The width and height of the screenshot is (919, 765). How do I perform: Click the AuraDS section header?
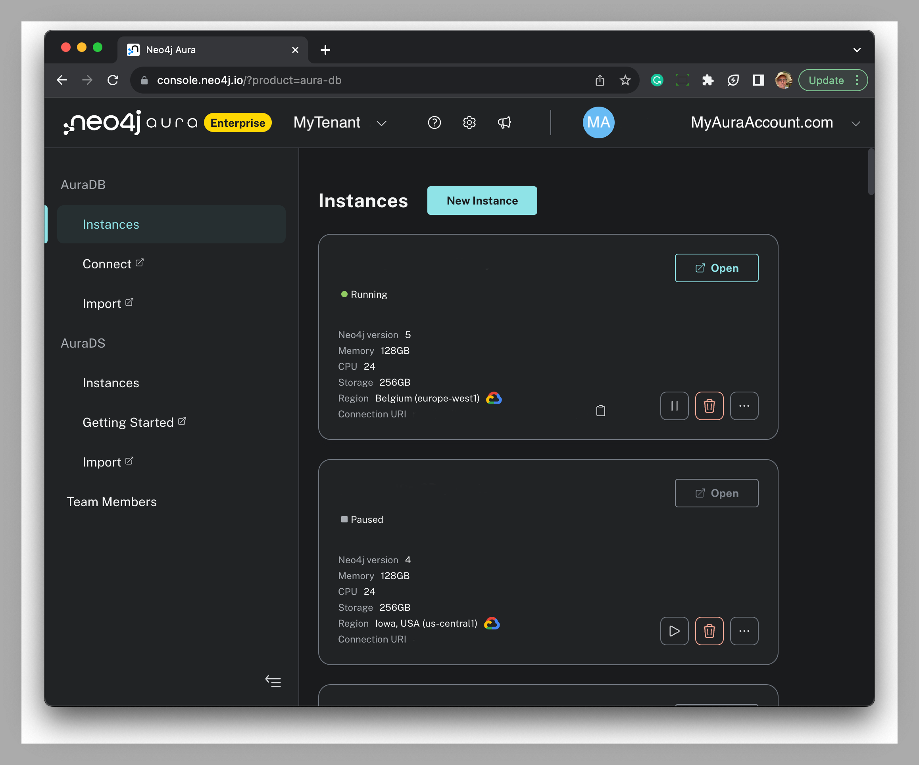(x=83, y=343)
